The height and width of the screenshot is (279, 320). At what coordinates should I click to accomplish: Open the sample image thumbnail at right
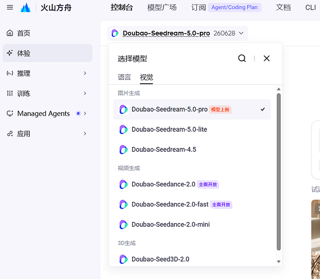click(316, 239)
